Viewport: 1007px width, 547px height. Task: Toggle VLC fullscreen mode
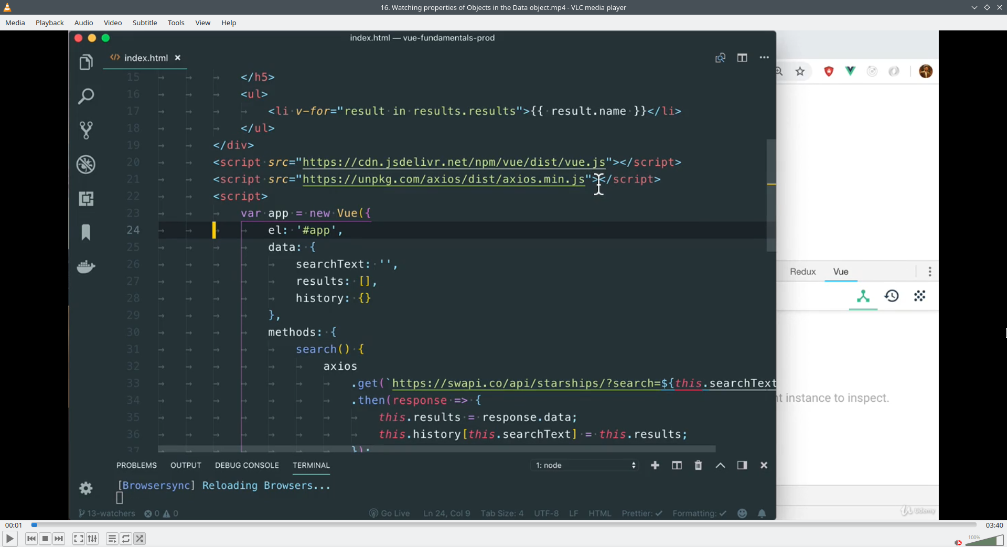coord(78,539)
